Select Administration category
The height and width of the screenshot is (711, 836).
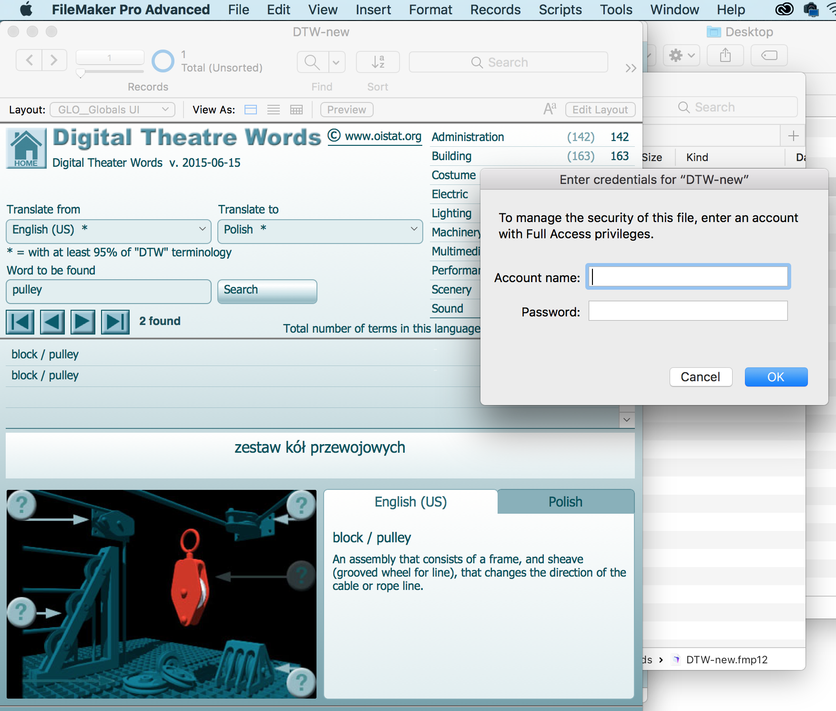click(468, 137)
